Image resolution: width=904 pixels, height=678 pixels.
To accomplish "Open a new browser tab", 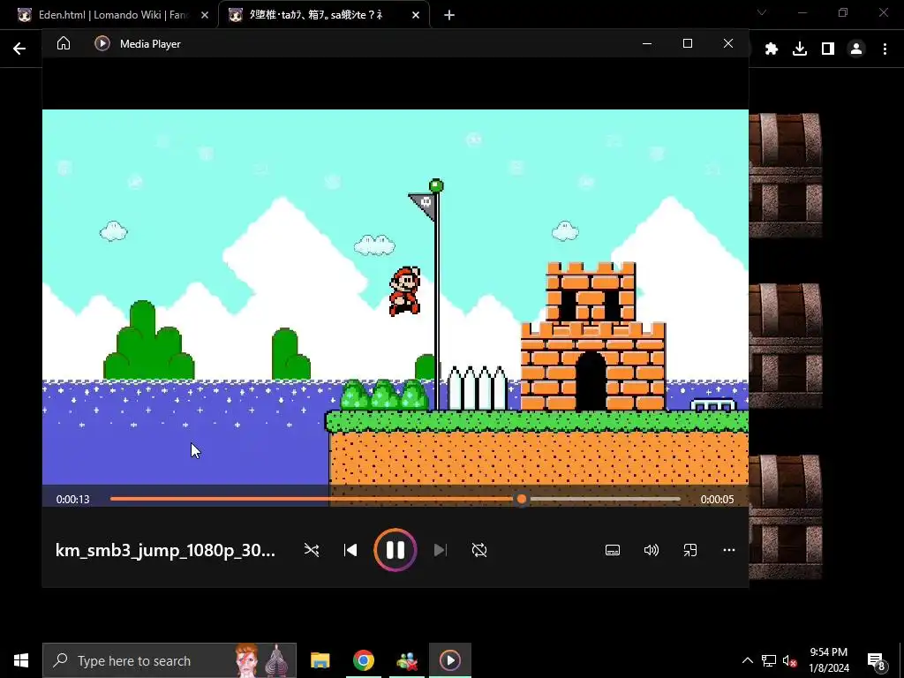I will coord(449,15).
